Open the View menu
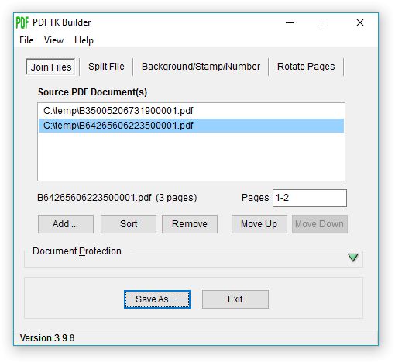The width and height of the screenshot is (395, 363). (53, 40)
